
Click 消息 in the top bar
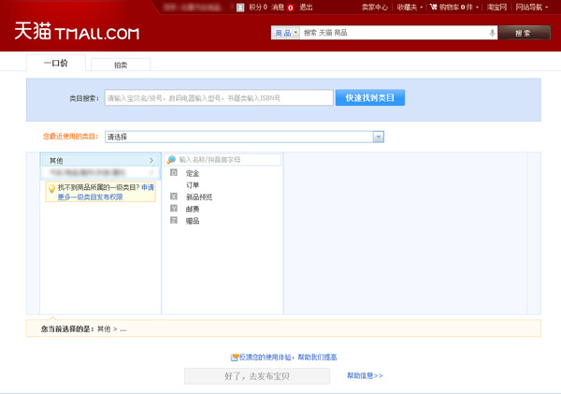tap(278, 7)
